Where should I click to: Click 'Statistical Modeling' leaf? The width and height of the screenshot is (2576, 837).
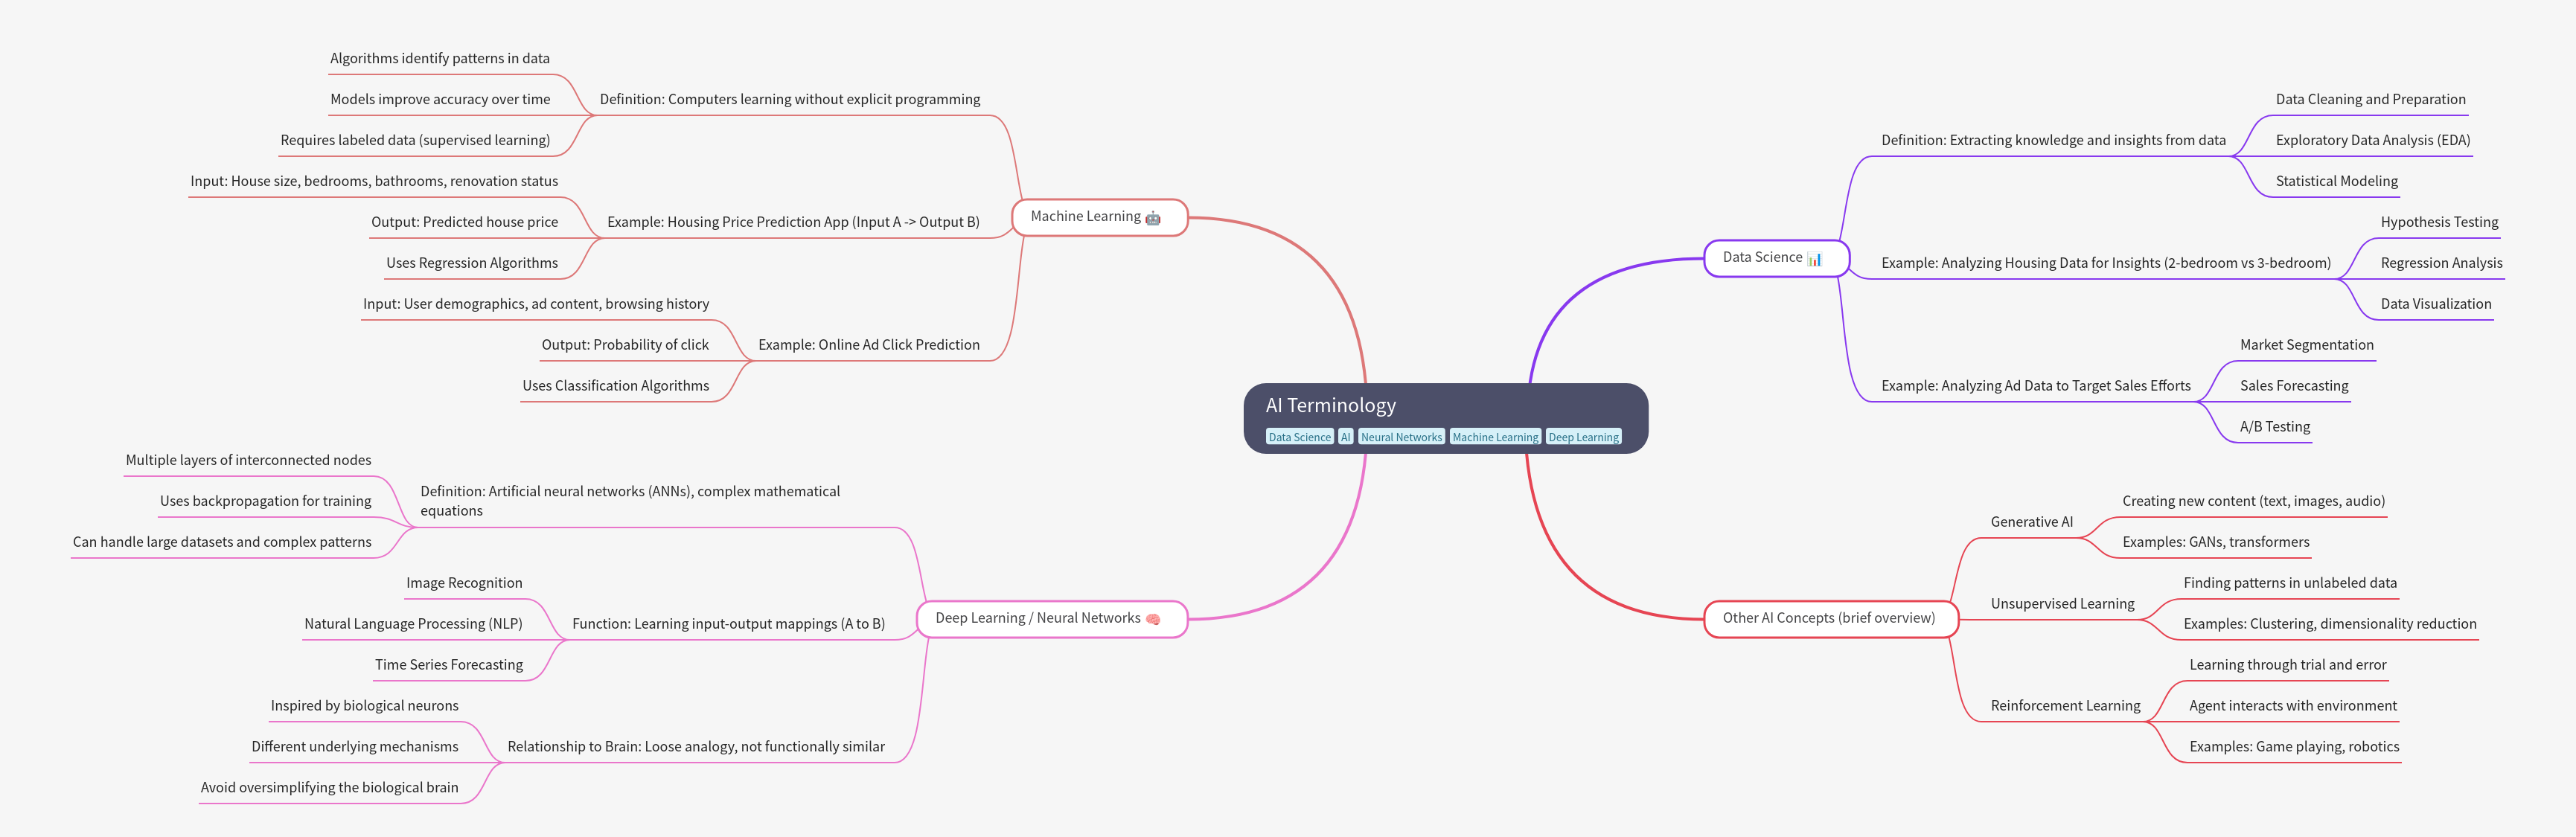click(2337, 181)
